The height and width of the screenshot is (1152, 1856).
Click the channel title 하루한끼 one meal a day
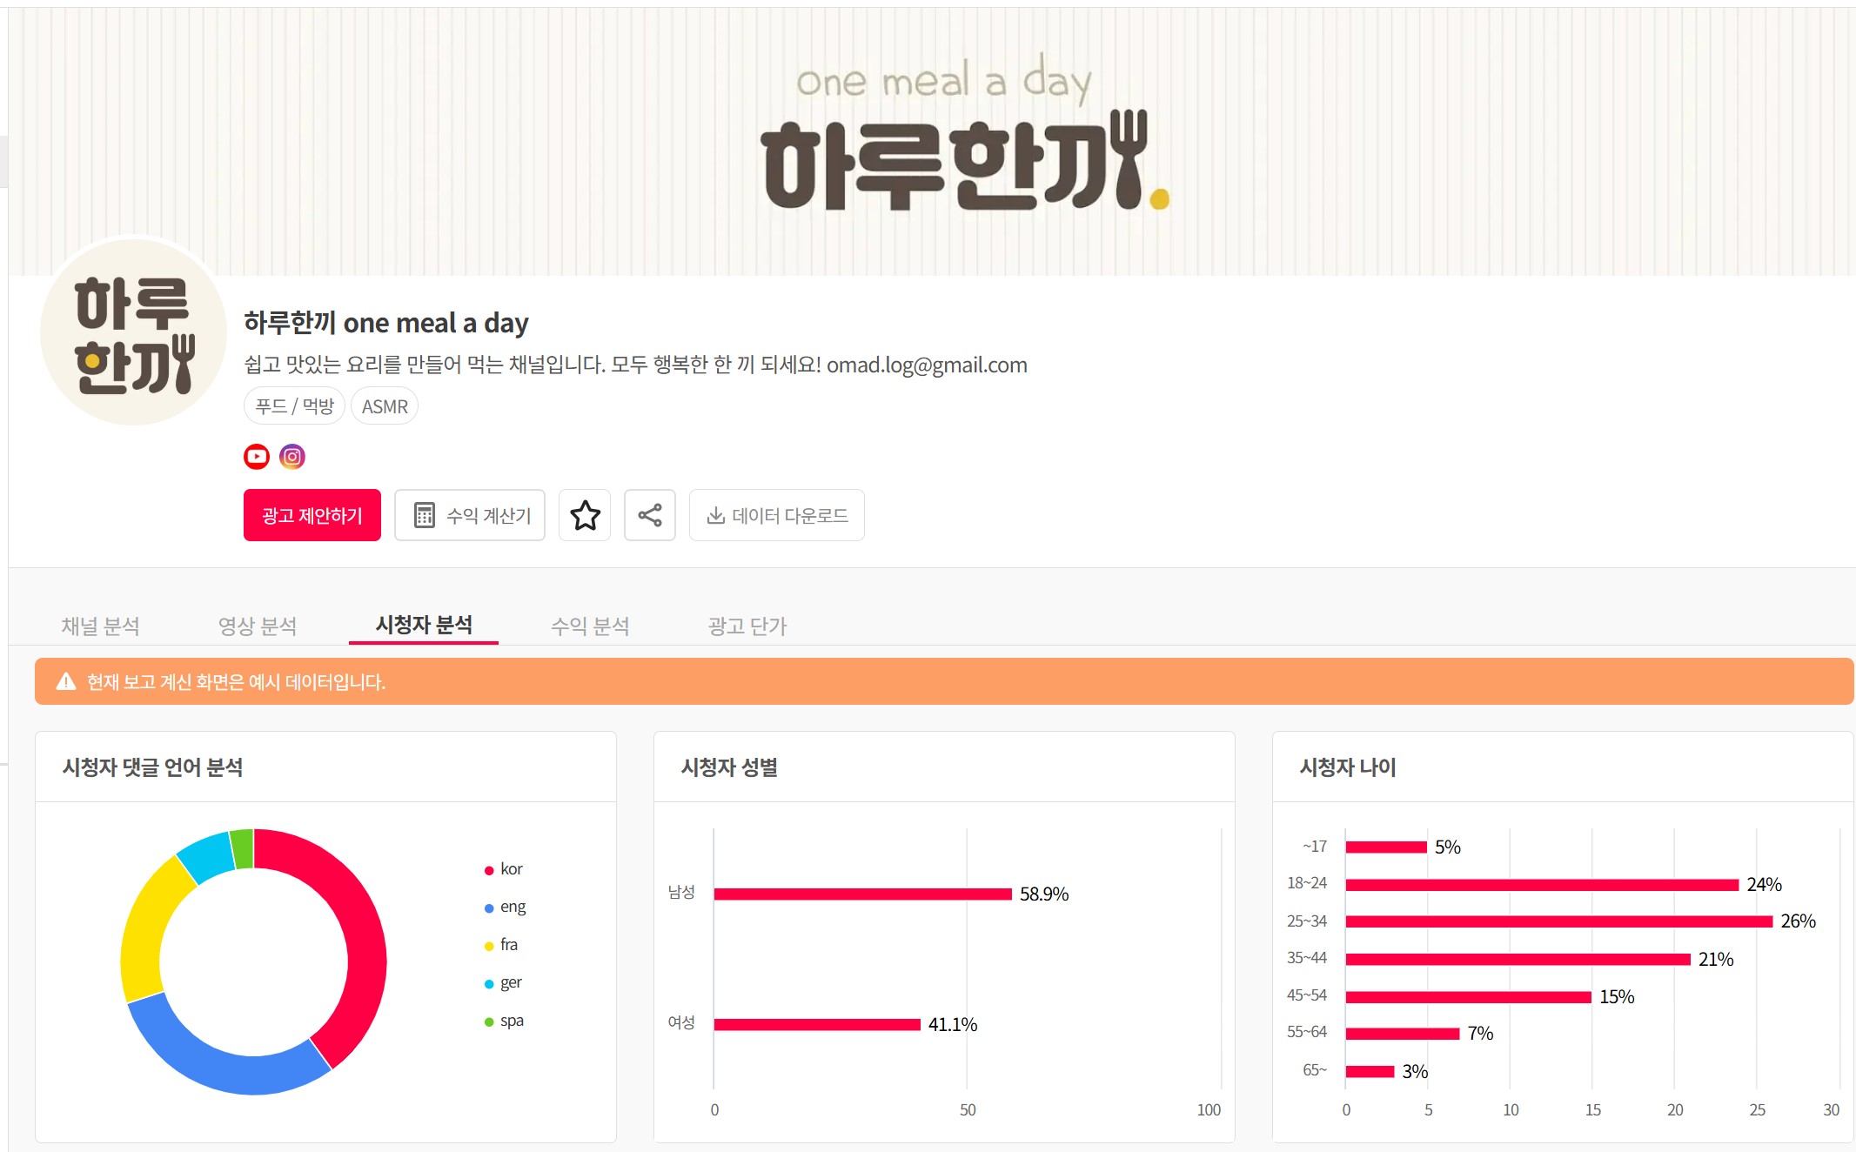[386, 323]
